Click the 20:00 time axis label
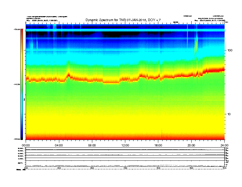 pyautogui.click(x=191, y=145)
